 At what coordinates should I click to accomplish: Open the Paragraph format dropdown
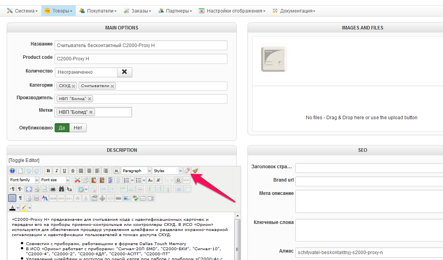pyautogui.click(x=136, y=171)
